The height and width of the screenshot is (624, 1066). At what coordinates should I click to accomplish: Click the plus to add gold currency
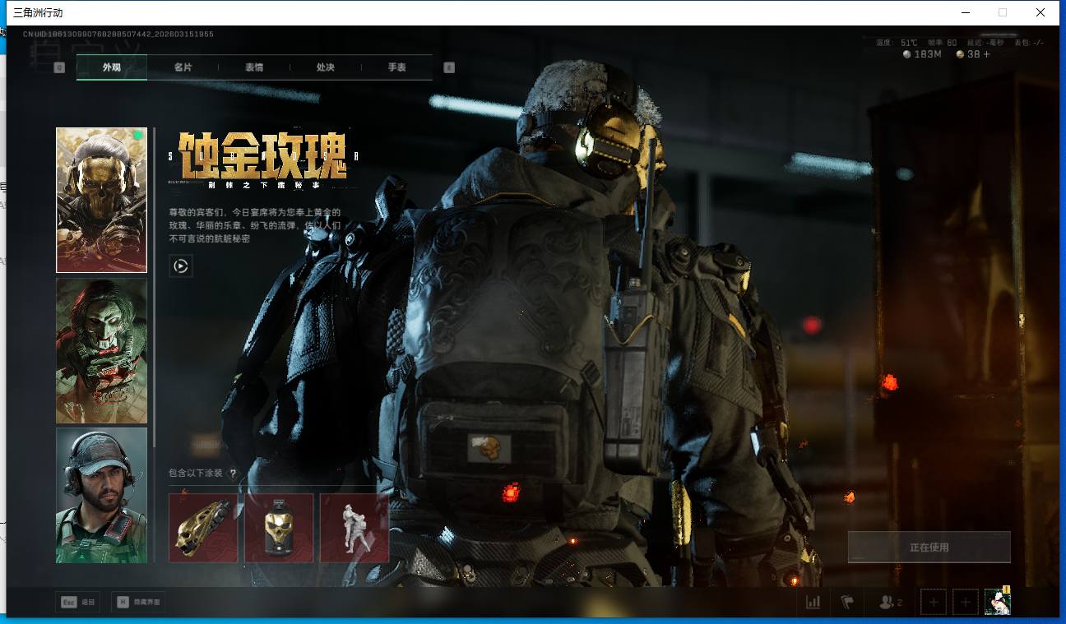[x=986, y=54]
